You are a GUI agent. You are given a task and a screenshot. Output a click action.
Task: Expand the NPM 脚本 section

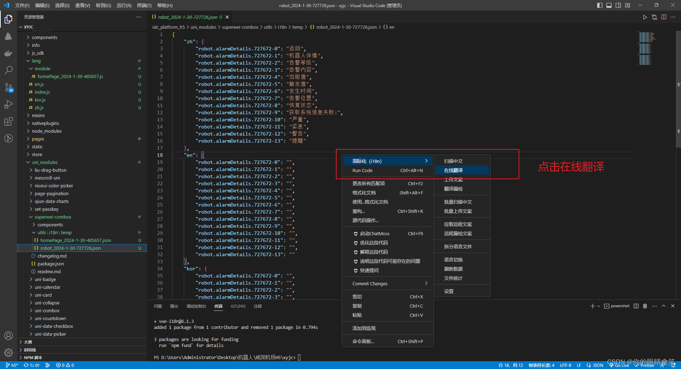[x=82, y=358]
